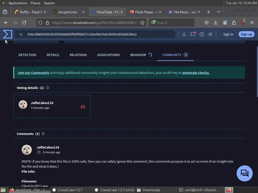Open the help question mark icon
The width and height of the screenshot is (258, 193).
[x=202, y=34]
